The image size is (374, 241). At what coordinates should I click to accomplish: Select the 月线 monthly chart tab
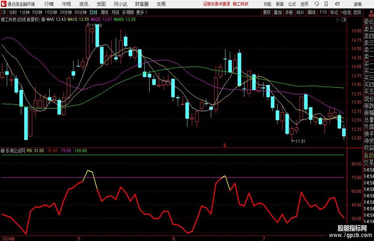[116, 12]
